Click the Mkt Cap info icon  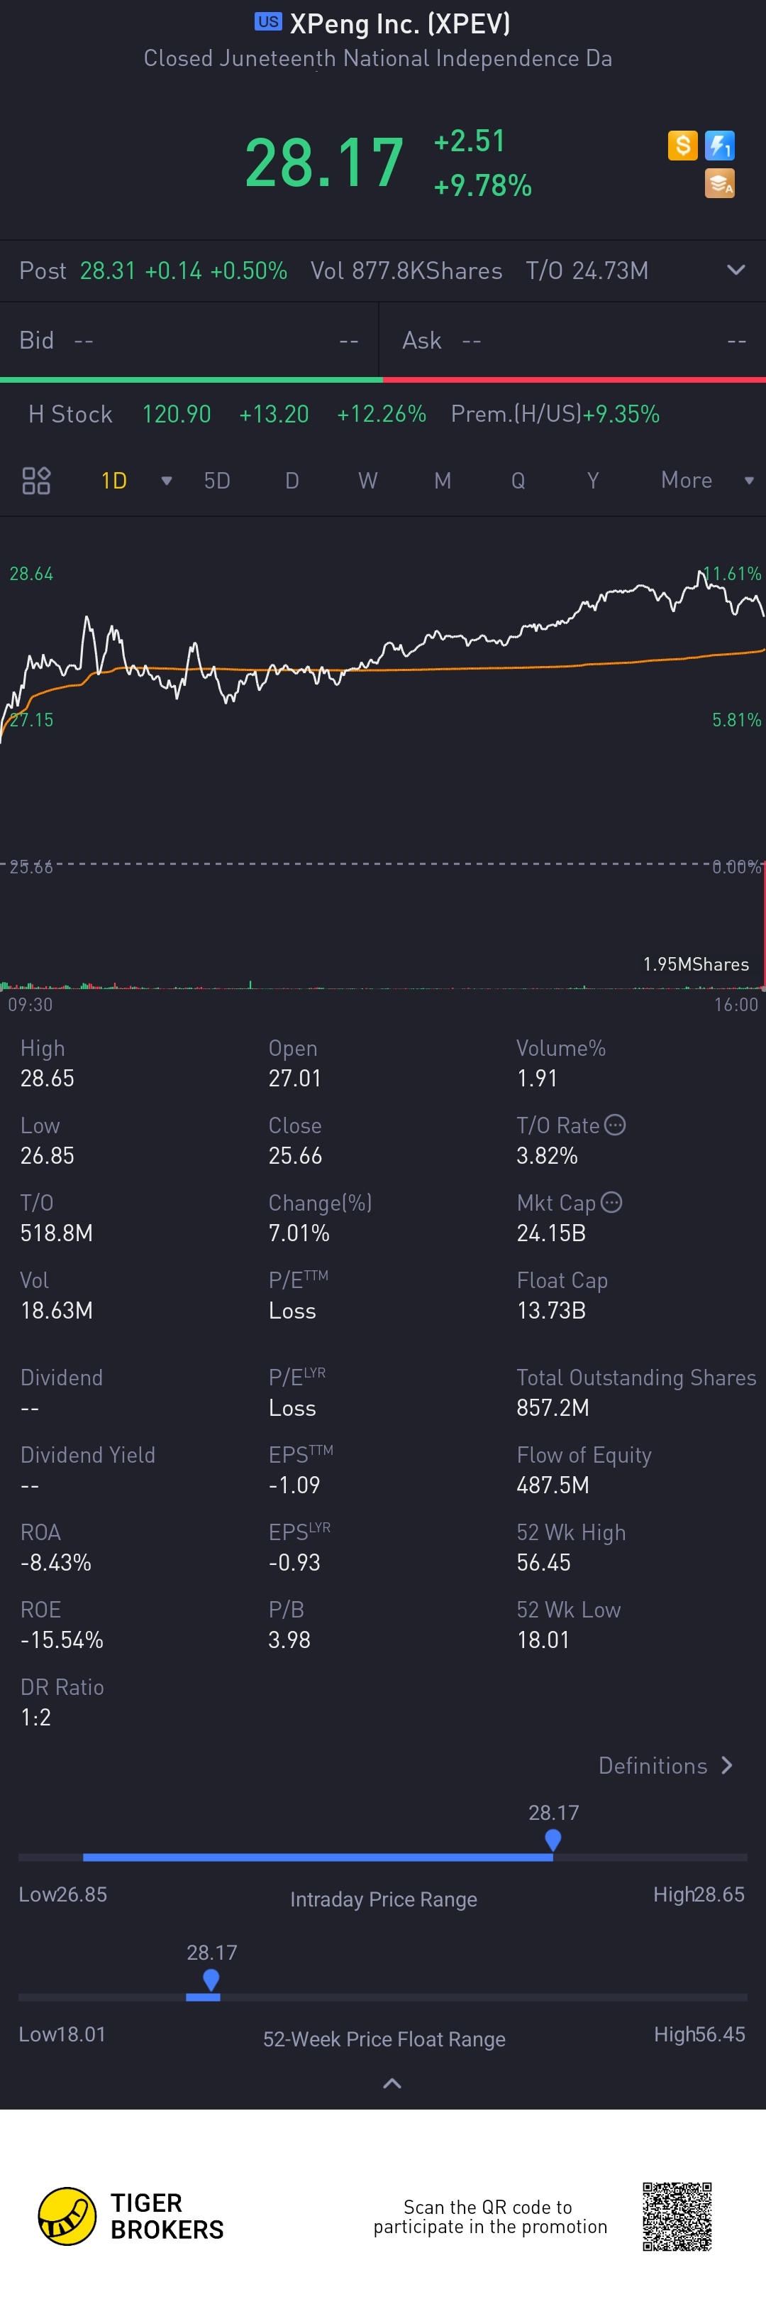(611, 1203)
